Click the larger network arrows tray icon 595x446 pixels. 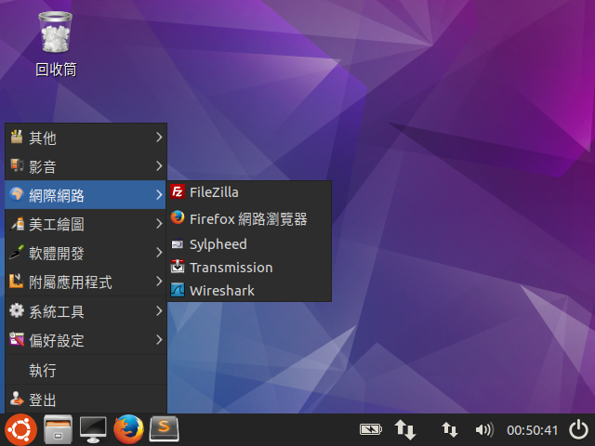pyautogui.click(x=405, y=429)
